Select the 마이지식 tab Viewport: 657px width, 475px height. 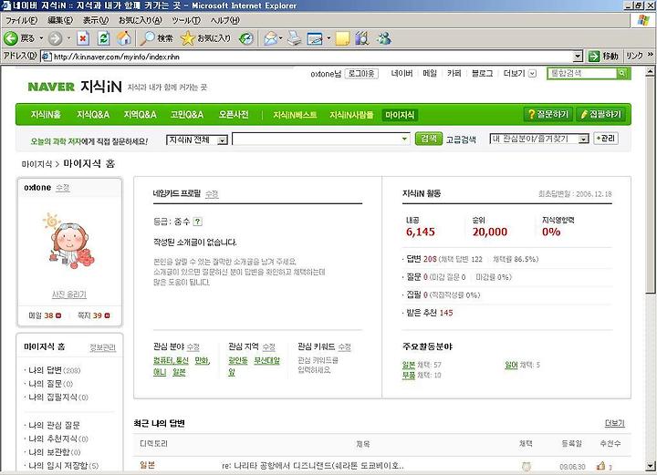(x=400, y=115)
